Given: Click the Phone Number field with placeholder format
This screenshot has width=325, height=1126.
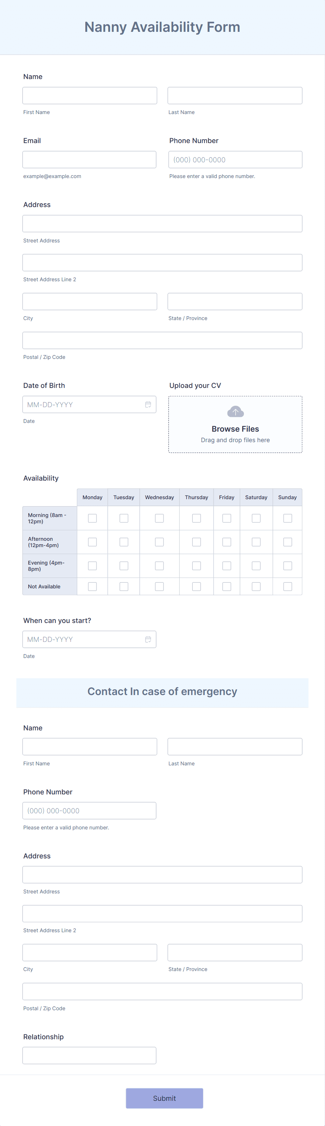Looking at the screenshot, I should click(x=235, y=159).
